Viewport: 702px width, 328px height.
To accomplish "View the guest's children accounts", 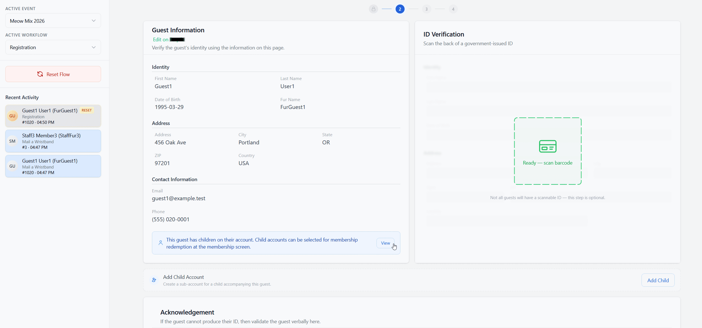I will click(x=385, y=243).
